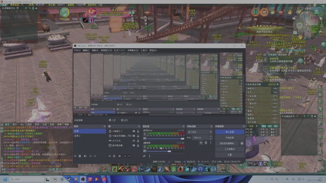Increase transition duration with up arrow
Screen dimensions: 326x183
pos(211,137)
